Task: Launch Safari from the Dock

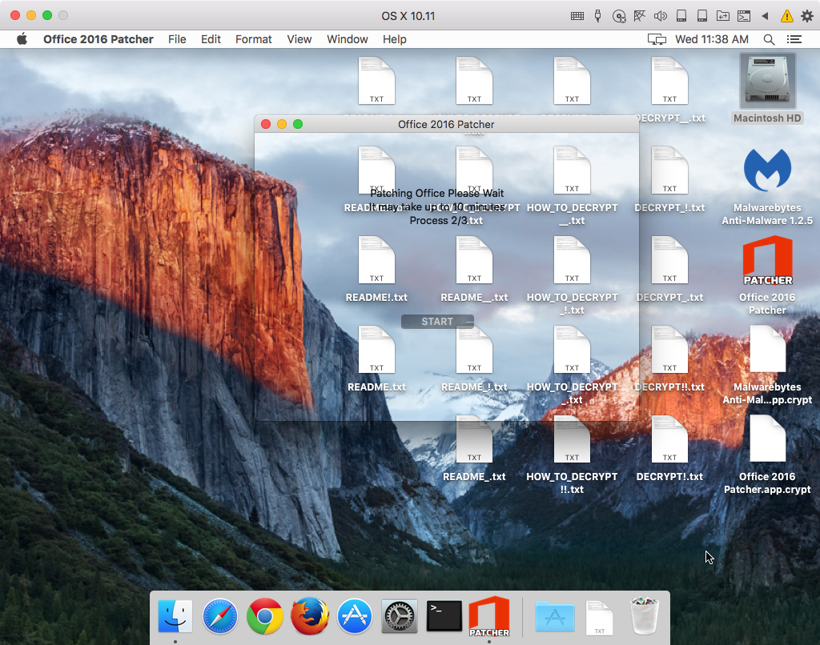Action: point(220,616)
